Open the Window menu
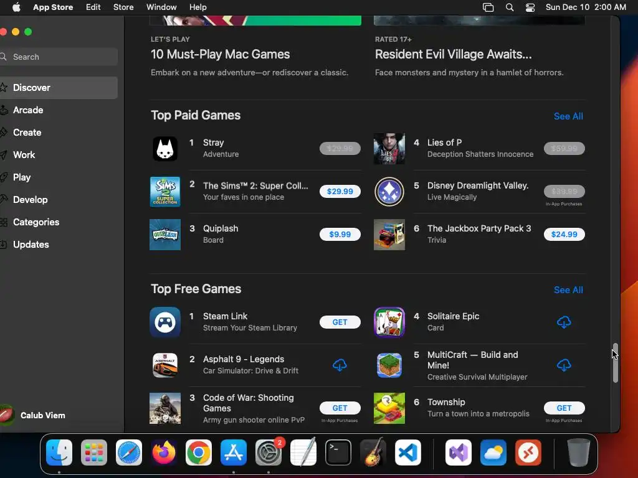Screen dimensions: 638x478 pos(161,7)
